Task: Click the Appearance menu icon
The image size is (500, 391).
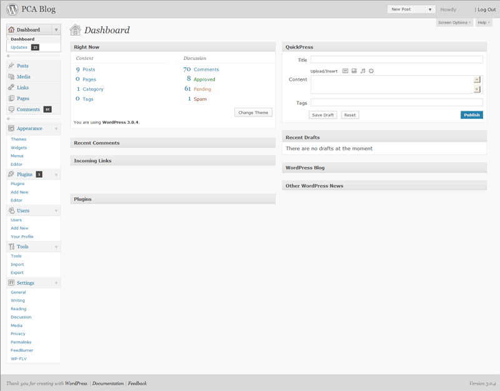Action: (11, 128)
